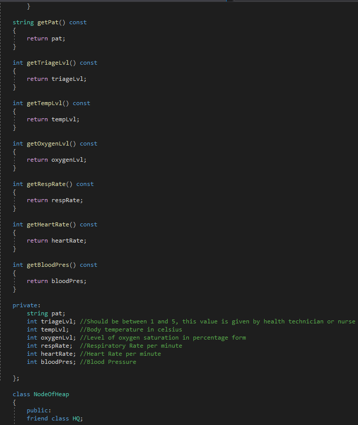This screenshot has height=425, width=358.
Task: Click 'string pat;' member declaration
Action: click(46, 313)
